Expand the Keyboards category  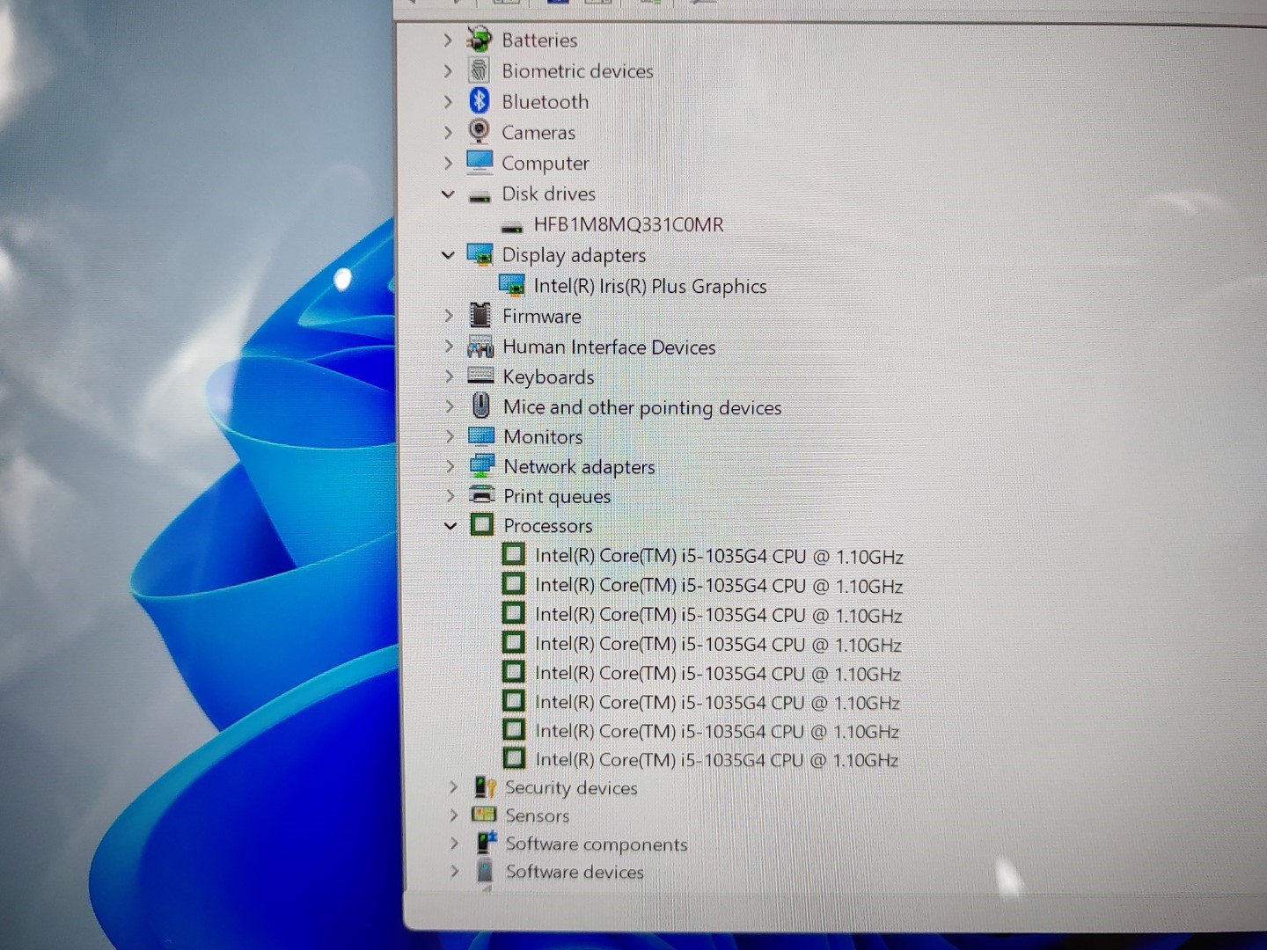(x=449, y=376)
